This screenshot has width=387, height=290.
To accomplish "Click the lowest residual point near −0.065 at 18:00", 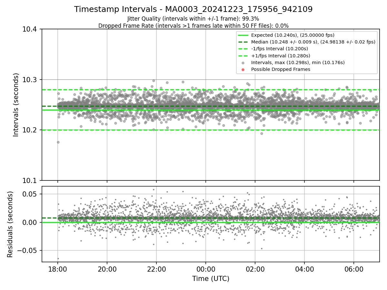I will (x=58, y=258).
